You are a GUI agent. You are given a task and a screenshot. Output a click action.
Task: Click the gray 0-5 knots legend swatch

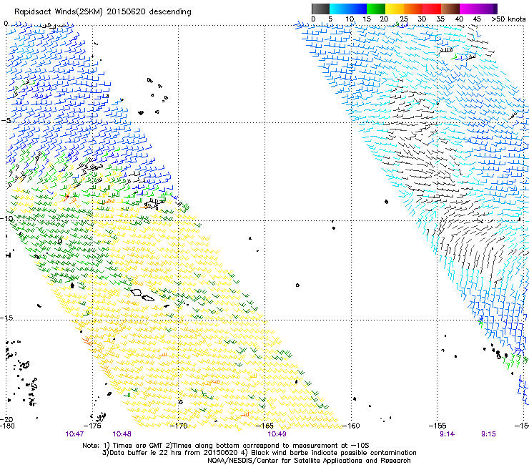click(x=320, y=9)
